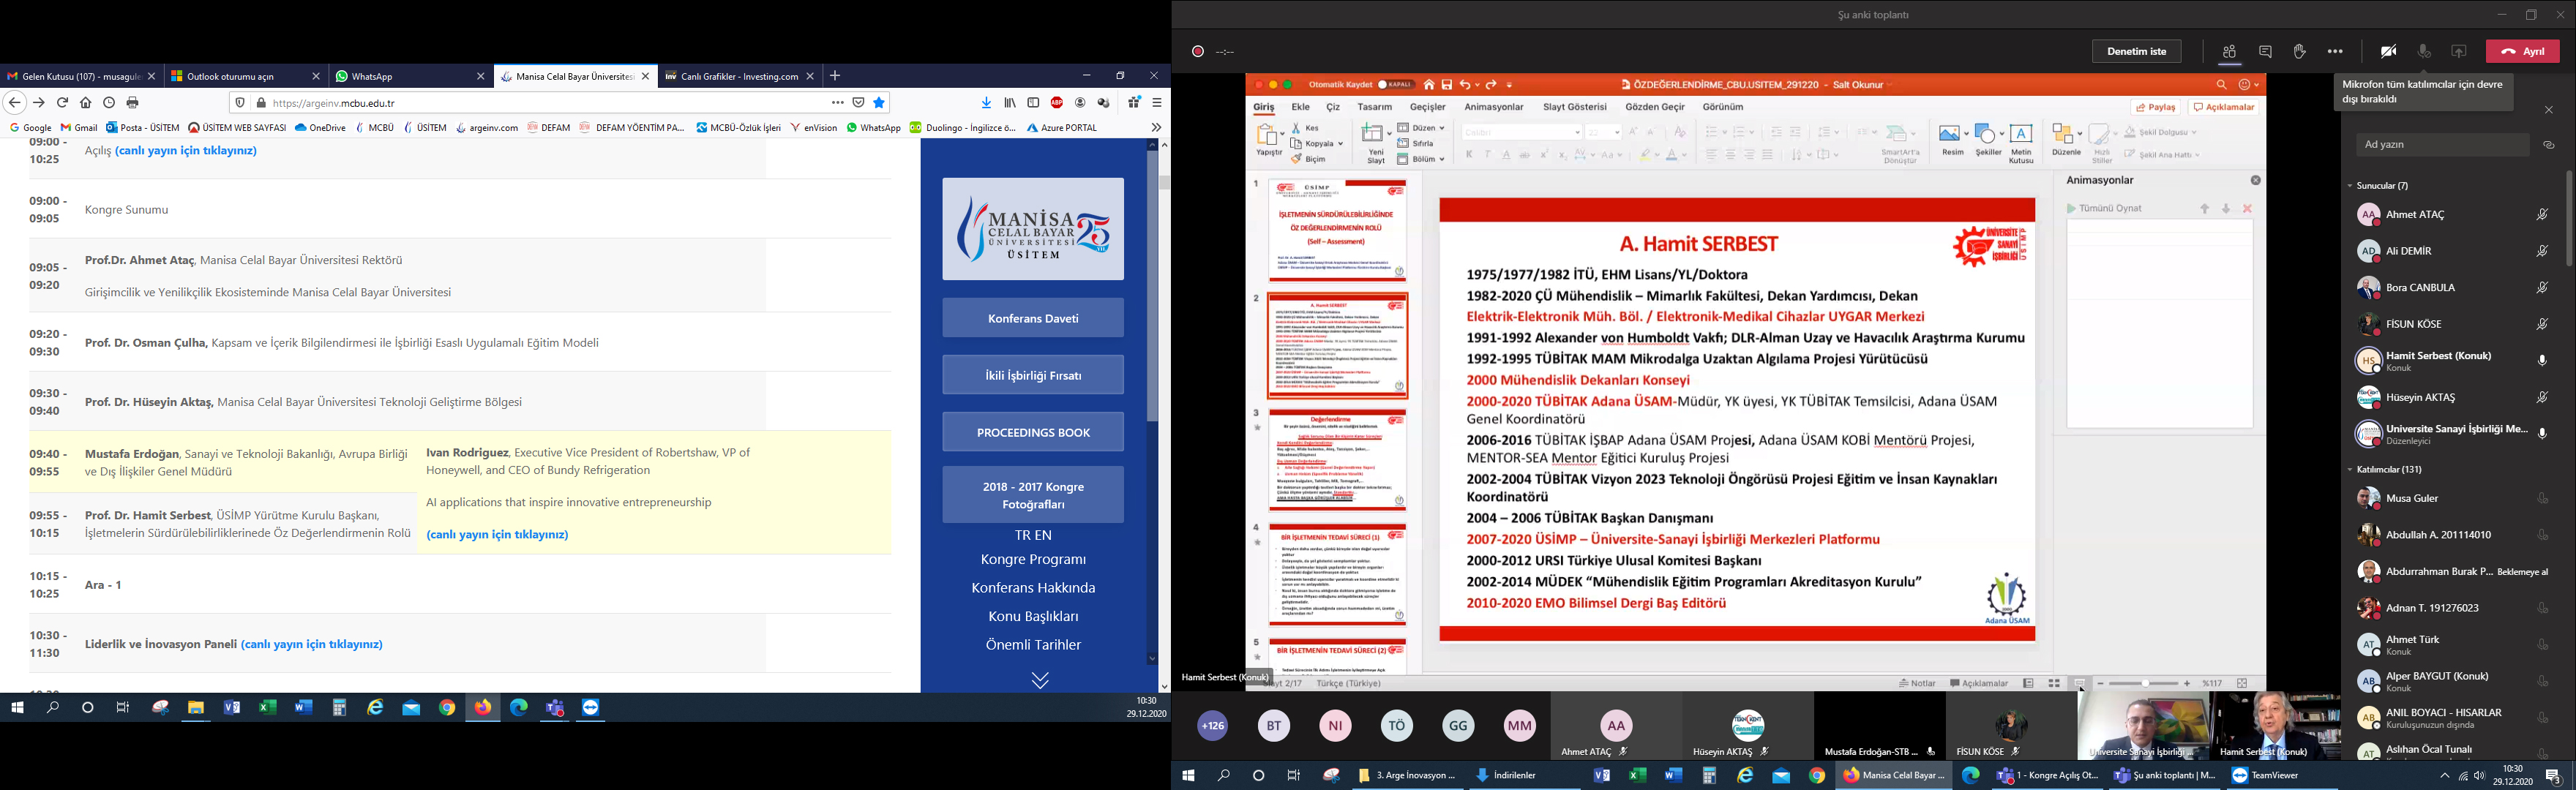
Task: Click the Ayrıl leave button
Action: pyautogui.click(x=2523, y=52)
